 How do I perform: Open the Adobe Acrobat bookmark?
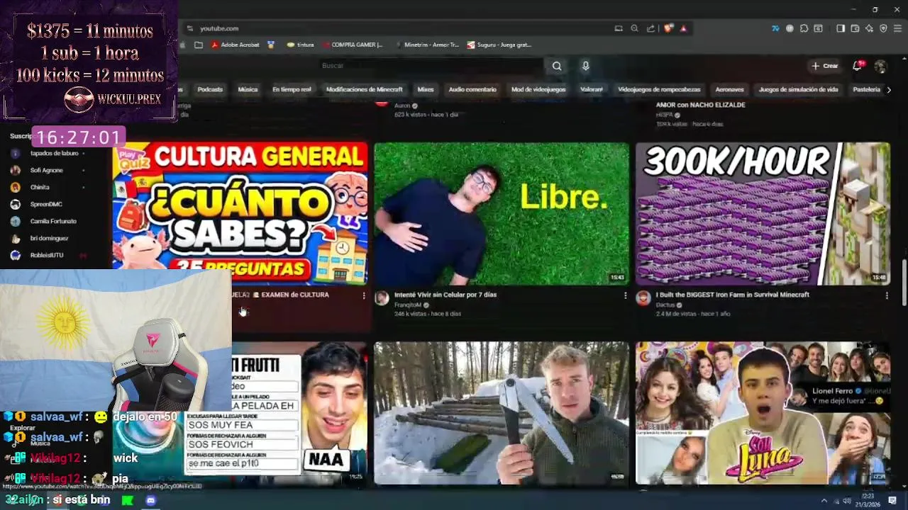236,45
